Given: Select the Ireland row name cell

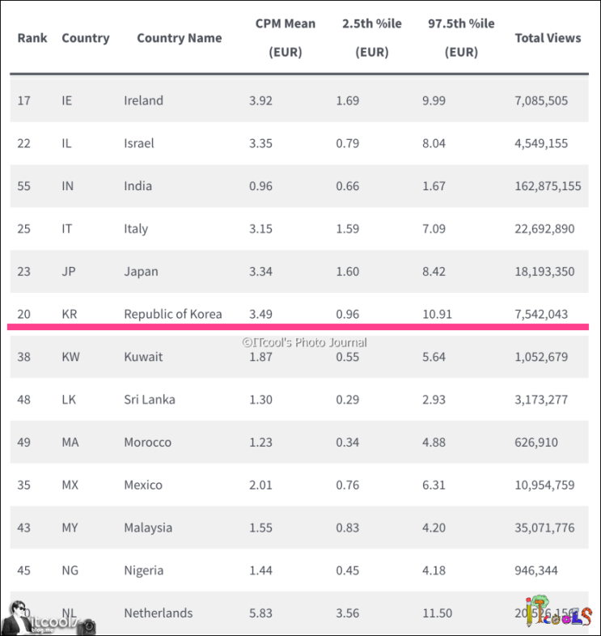Looking at the screenshot, I should [143, 100].
